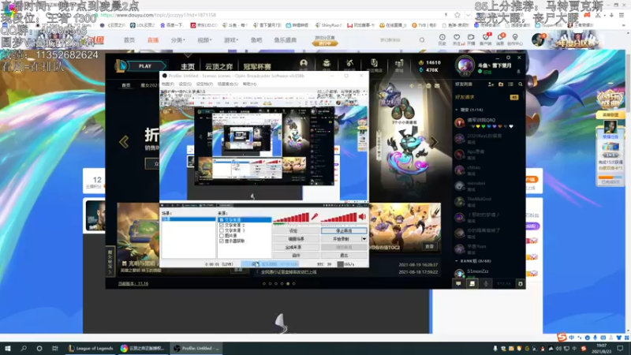
Task: Select the highlighted 文字来源 source in OBS
Action: 245,220
